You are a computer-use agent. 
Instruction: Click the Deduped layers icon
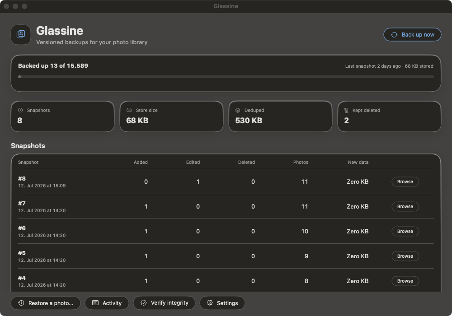[238, 110]
